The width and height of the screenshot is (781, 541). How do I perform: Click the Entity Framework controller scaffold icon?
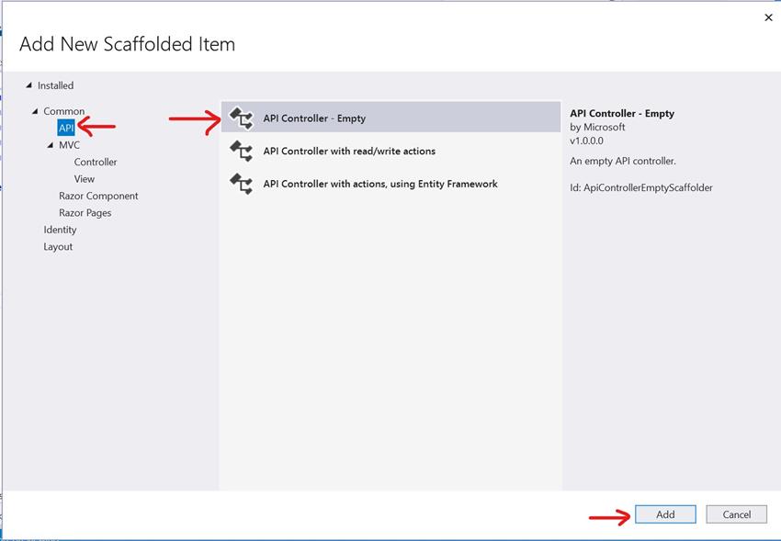coord(243,184)
